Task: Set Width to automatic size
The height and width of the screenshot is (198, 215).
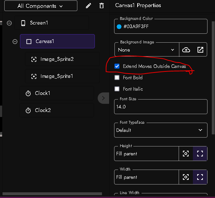Action: [x=186, y=177]
